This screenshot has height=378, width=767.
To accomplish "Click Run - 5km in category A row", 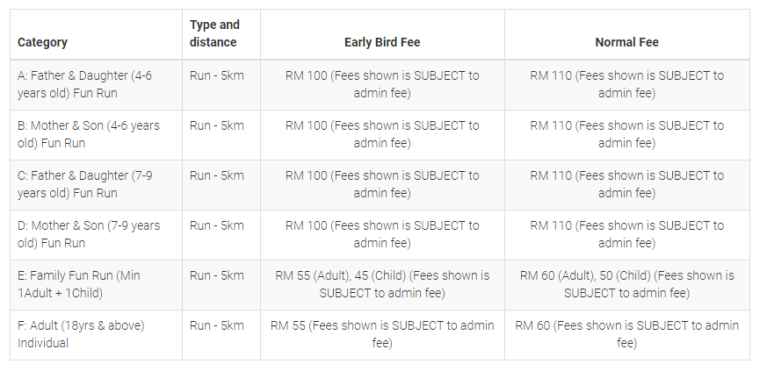I will click(217, 75).
